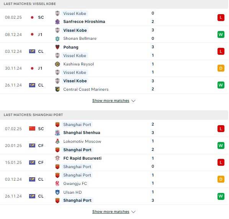Open Show more matches under Shanghai Port
This screenshot has height=219, width=229.
point(111,212)
